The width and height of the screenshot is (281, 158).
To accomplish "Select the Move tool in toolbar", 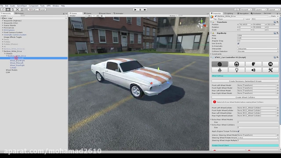I will [8, 10].
